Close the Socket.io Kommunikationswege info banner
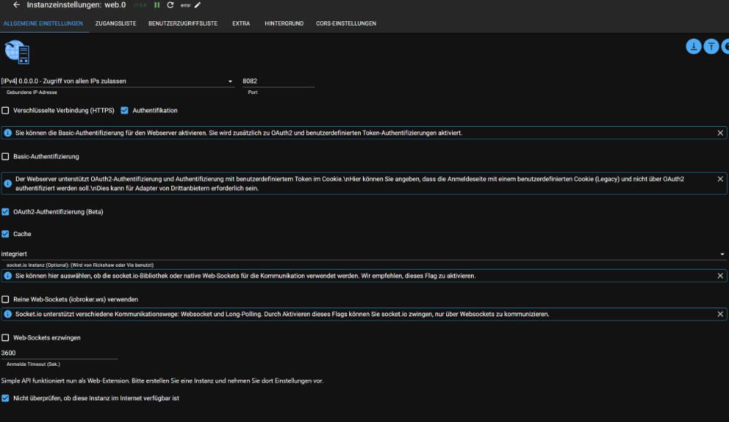The width and height of the screenshot is (729, 422). pos(720,314)
